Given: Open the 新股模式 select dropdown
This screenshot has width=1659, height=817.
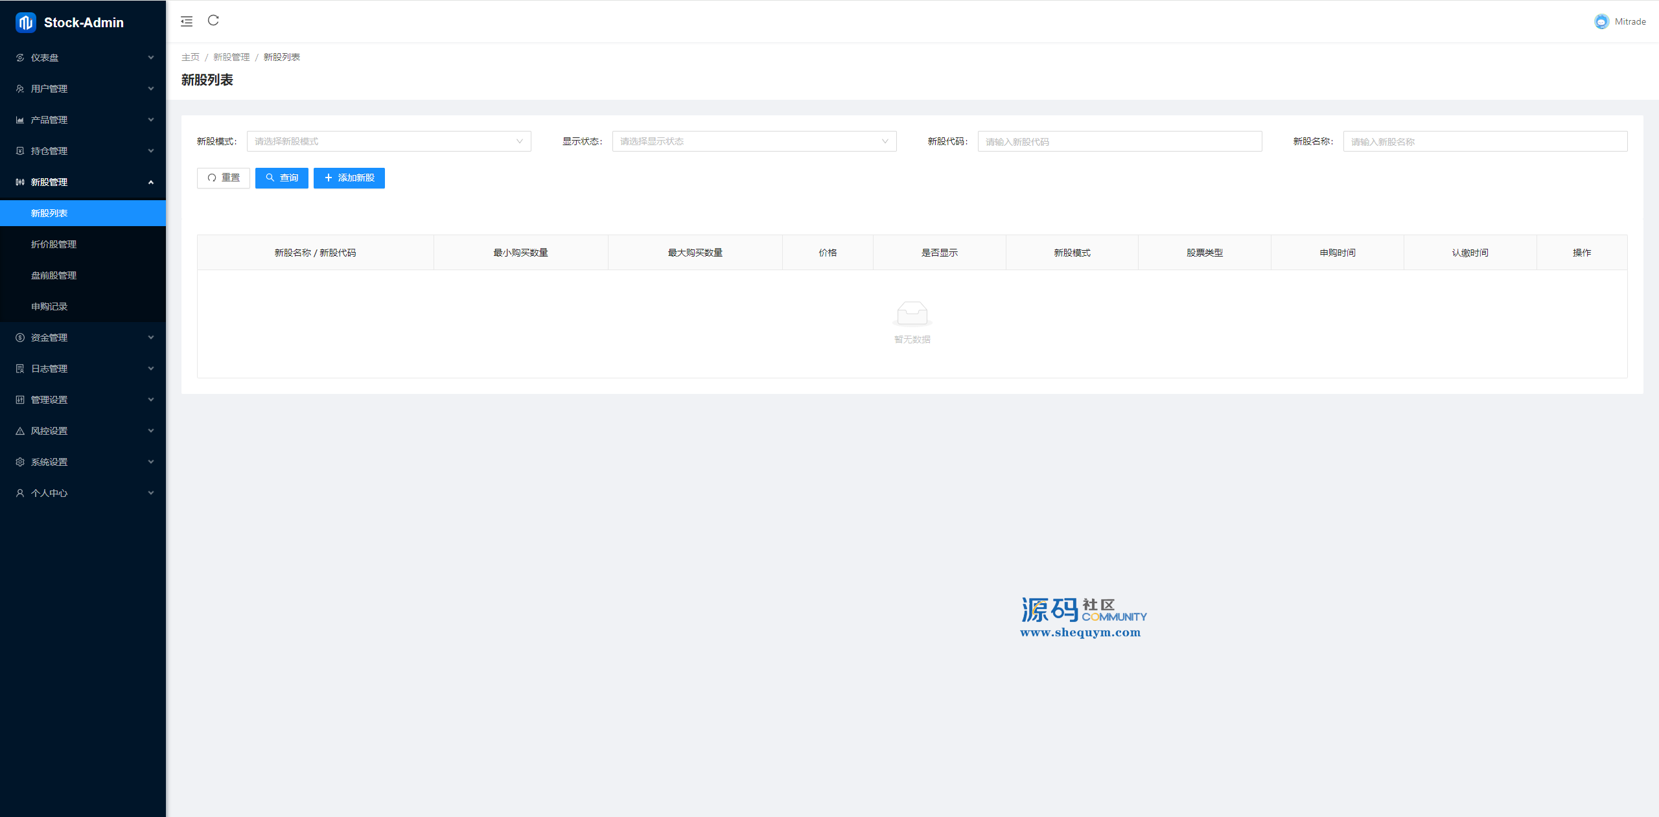Looking at the screenshot, I should [389, 141].
